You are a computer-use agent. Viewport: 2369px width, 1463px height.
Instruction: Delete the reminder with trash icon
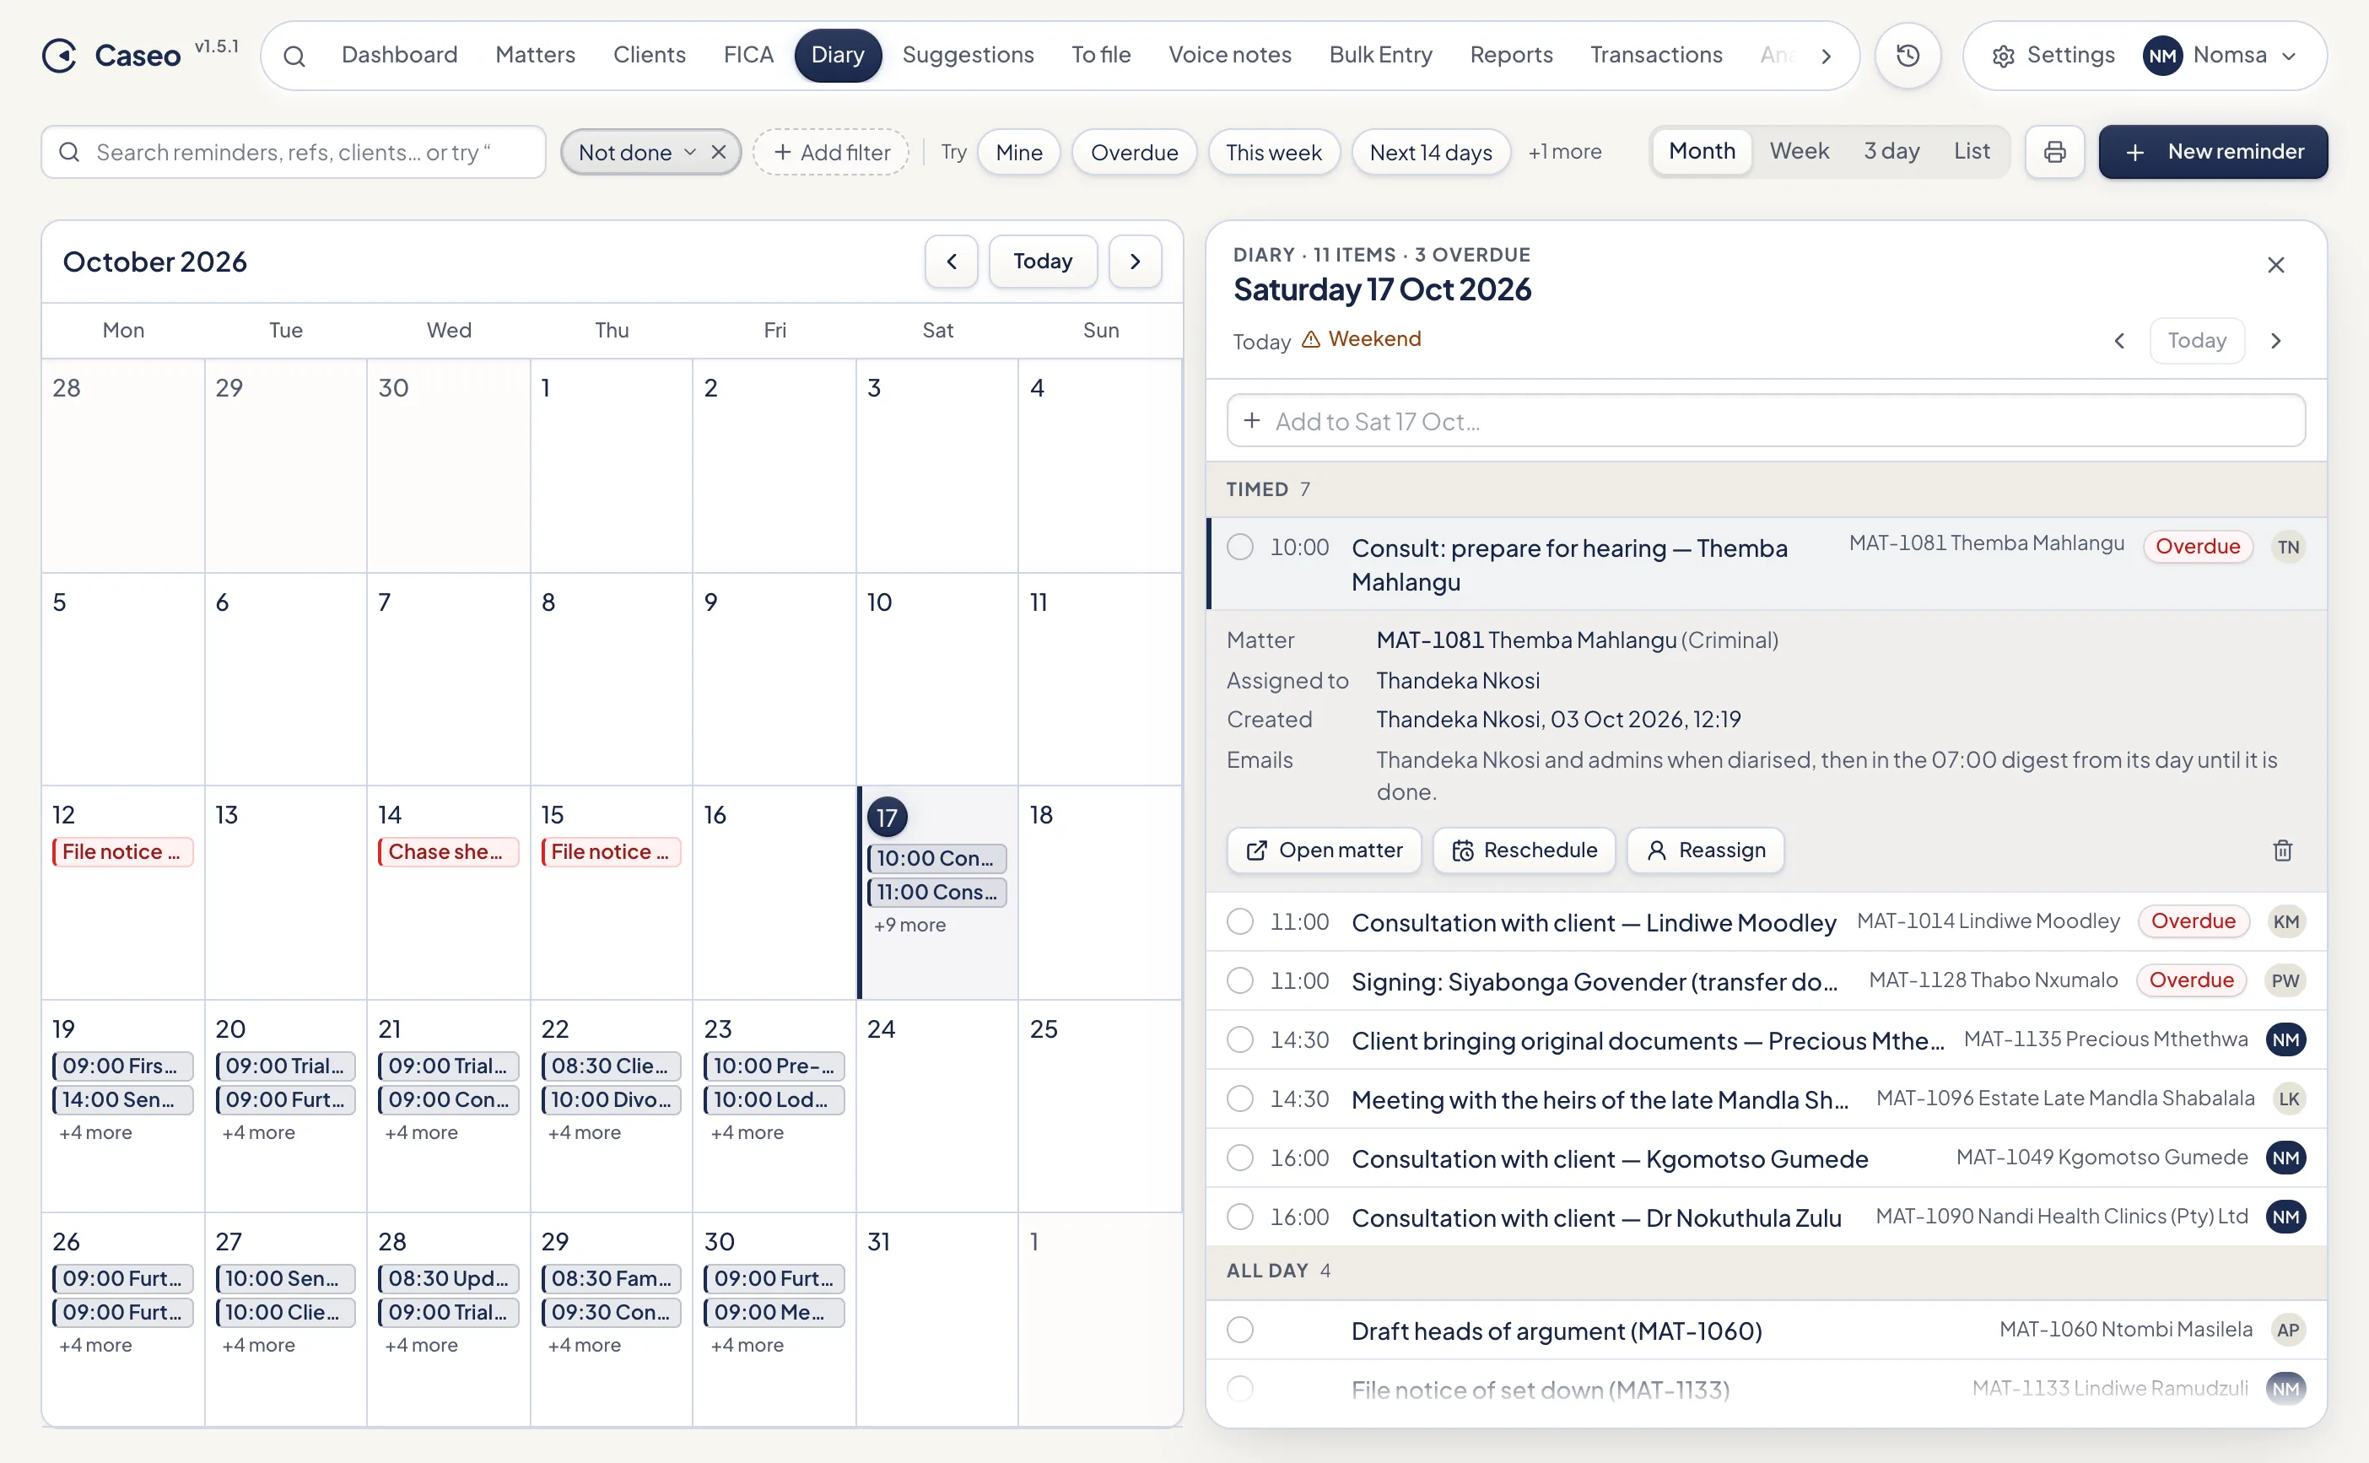2282,850
